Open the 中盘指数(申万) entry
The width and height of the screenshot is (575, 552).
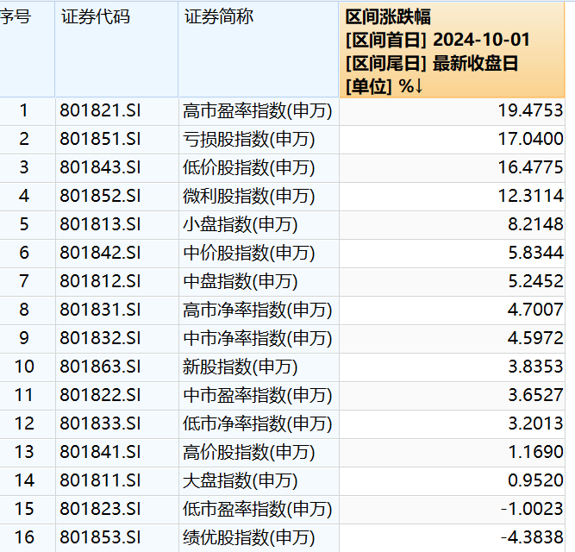coord(240,281)
